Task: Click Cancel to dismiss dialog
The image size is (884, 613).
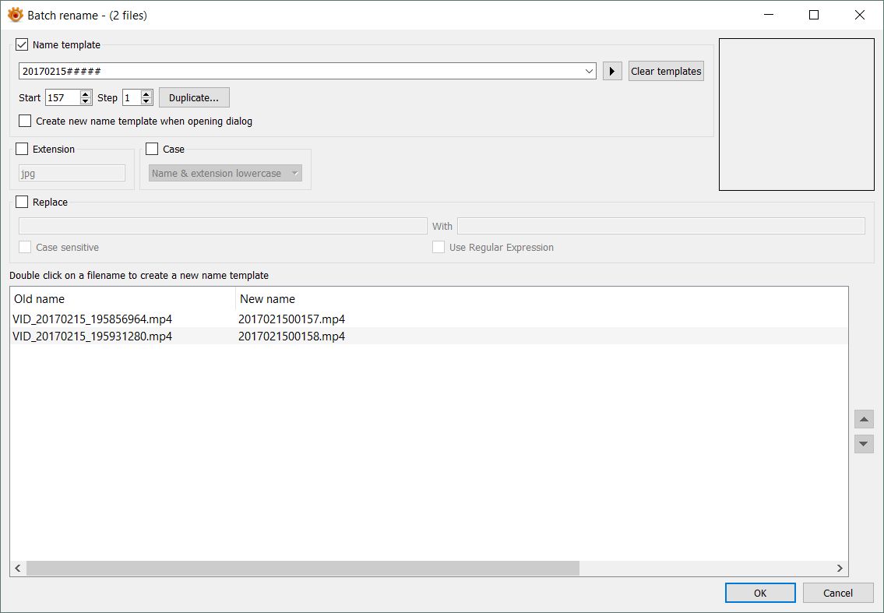Action: coord(838,593)
